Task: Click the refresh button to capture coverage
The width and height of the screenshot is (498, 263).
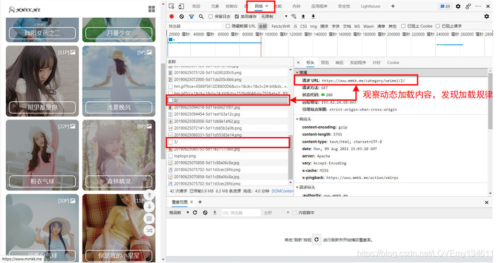Action: (316, 240)
